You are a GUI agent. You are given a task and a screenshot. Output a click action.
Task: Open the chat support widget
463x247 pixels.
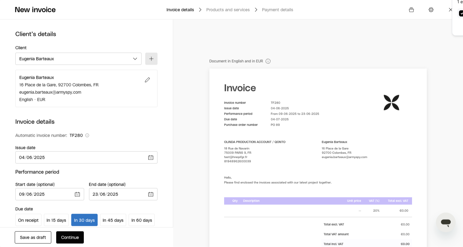pyautogui.click(x=445, y=222)
